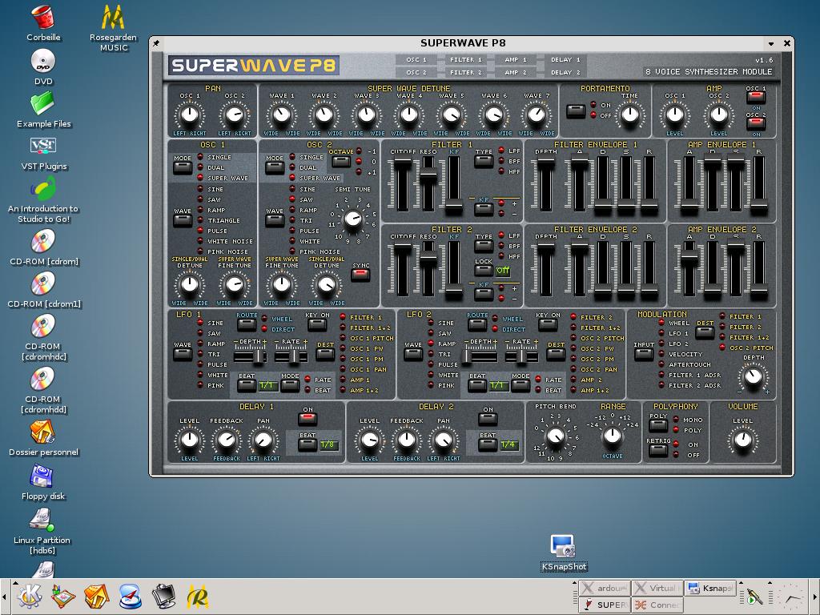820x615 pixels.
Task: Click the OSC 1 MODE selector button
Action: [183, 167]
